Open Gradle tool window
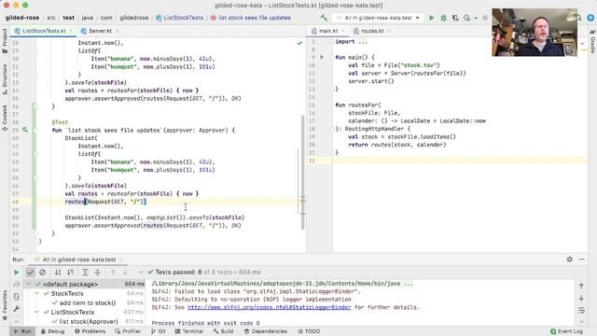 point(592,41)
